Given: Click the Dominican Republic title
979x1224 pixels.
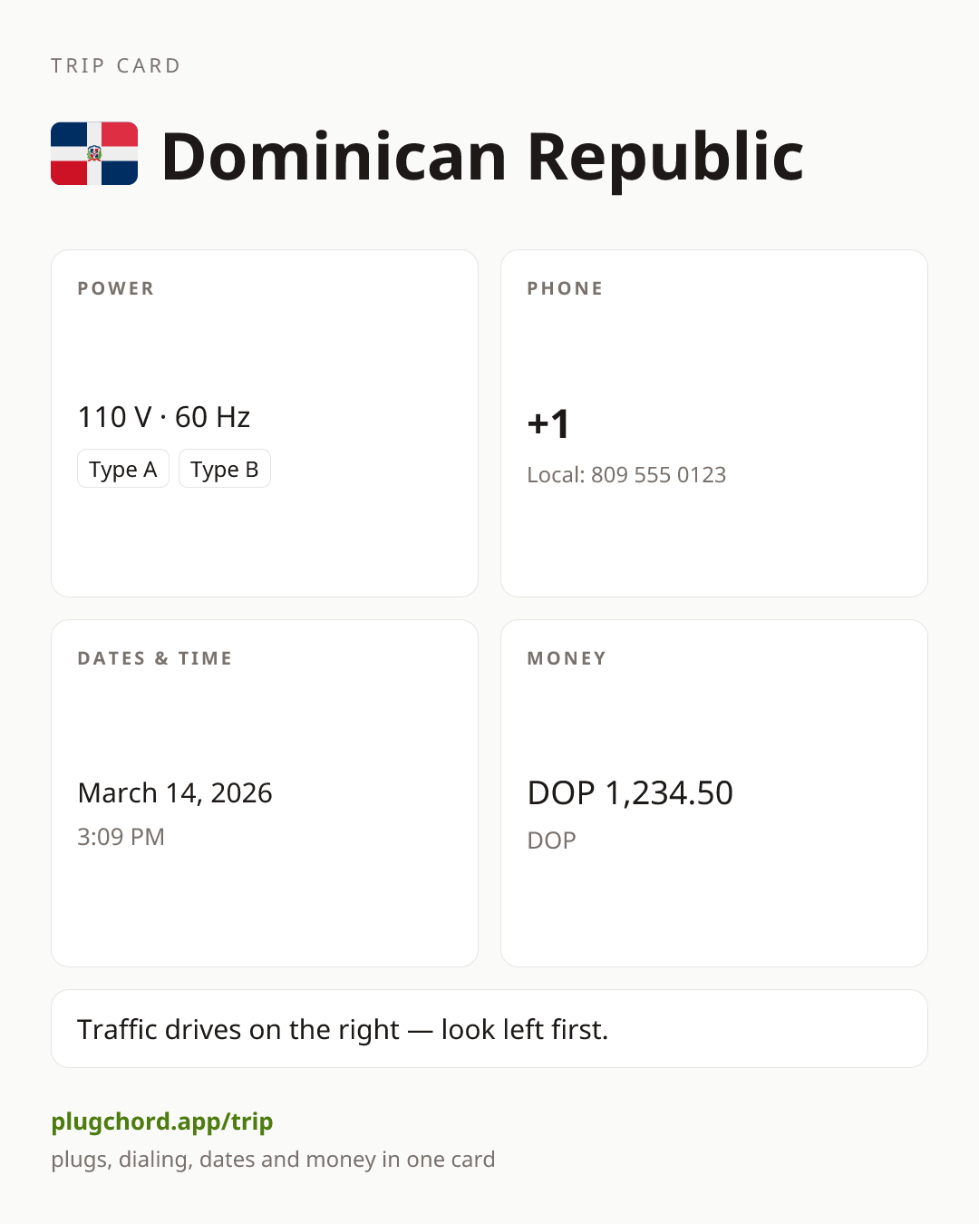Looking at the screenshot, I should (482, 156).
